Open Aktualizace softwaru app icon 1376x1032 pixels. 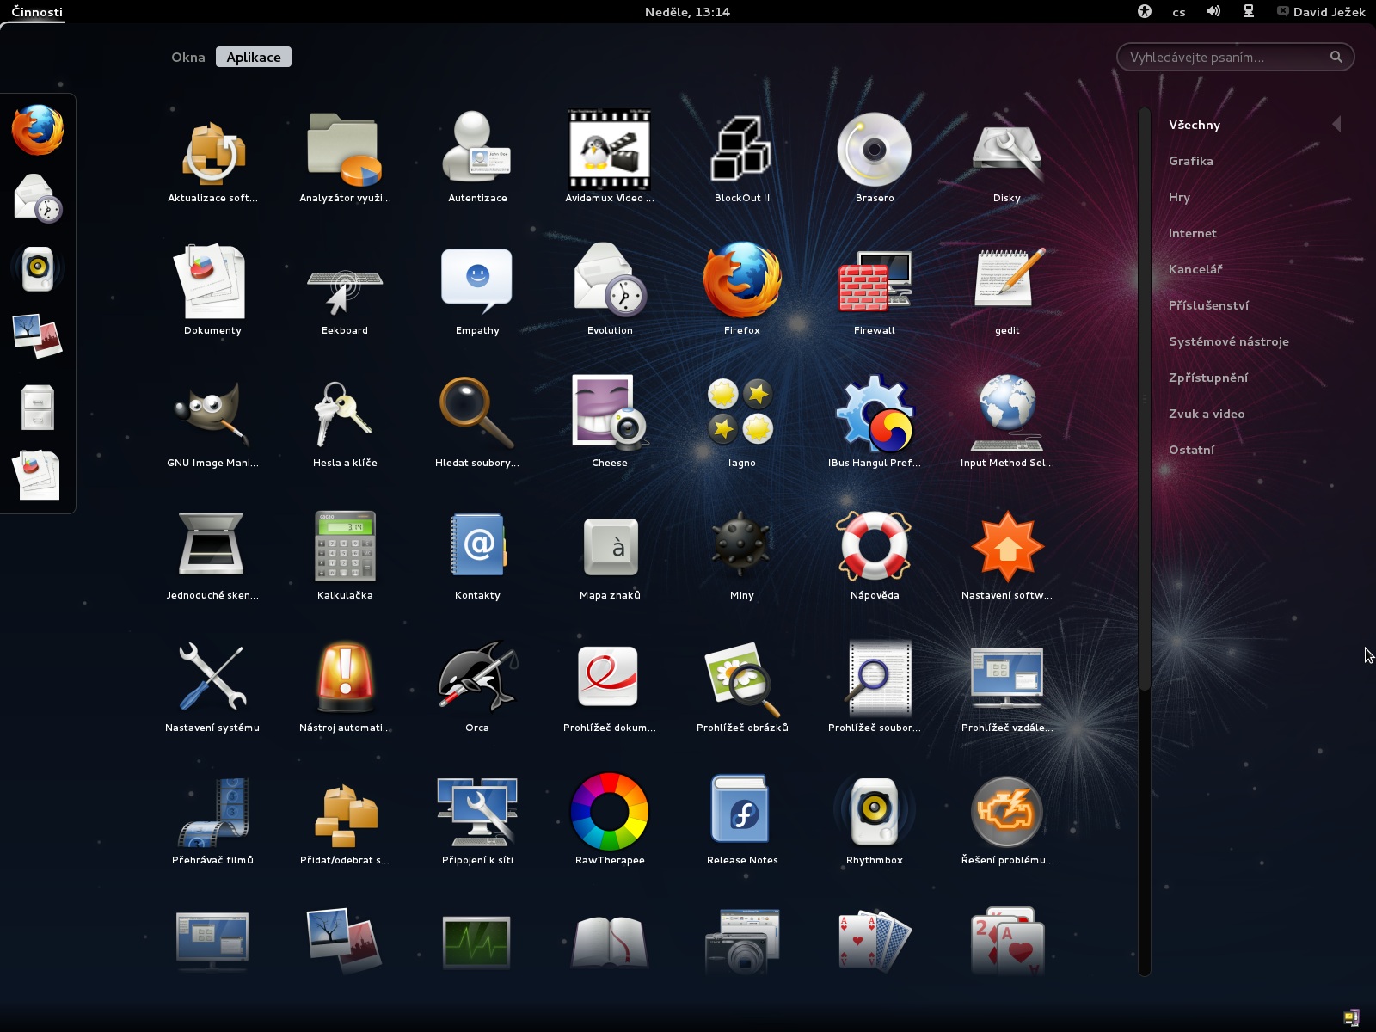(x=212, y=153)
